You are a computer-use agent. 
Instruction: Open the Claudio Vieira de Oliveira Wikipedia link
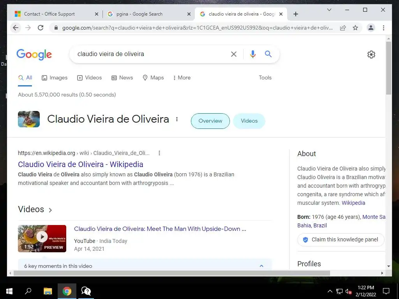coord(80,164)
